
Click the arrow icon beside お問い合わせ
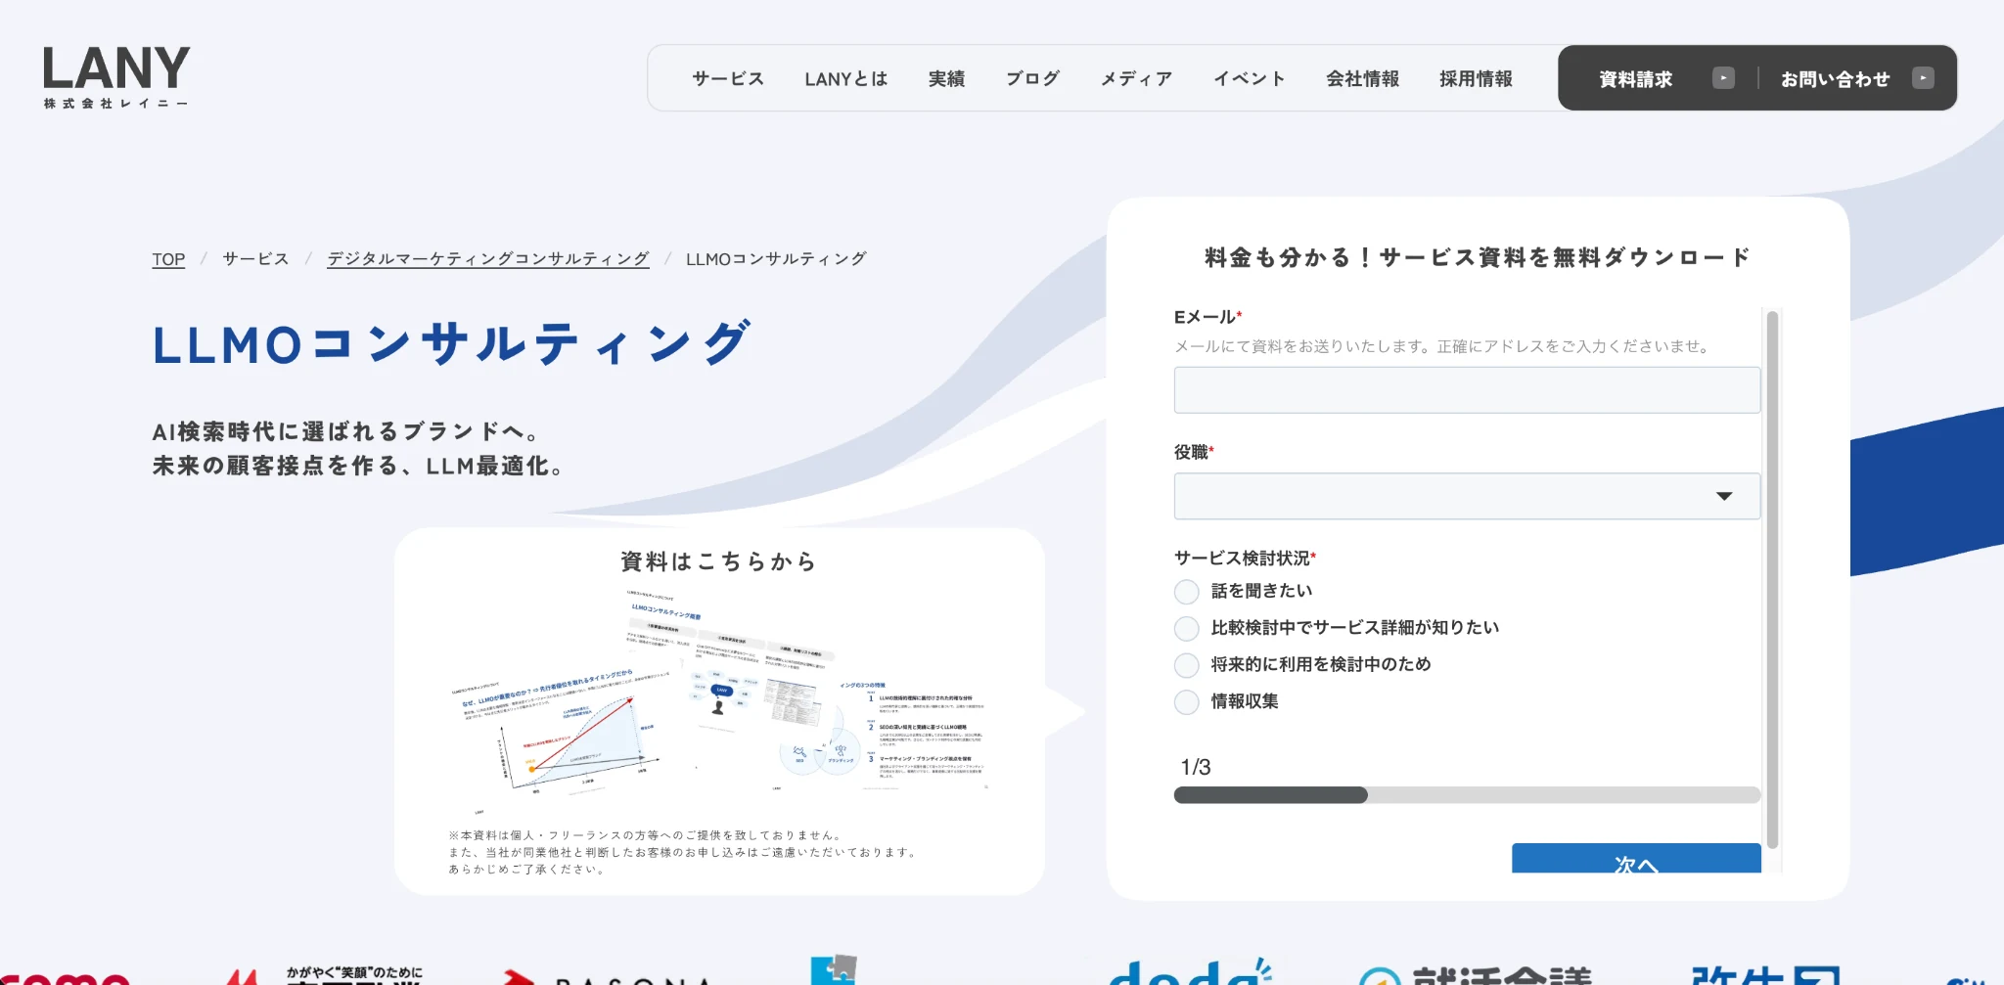(1923, 78)
